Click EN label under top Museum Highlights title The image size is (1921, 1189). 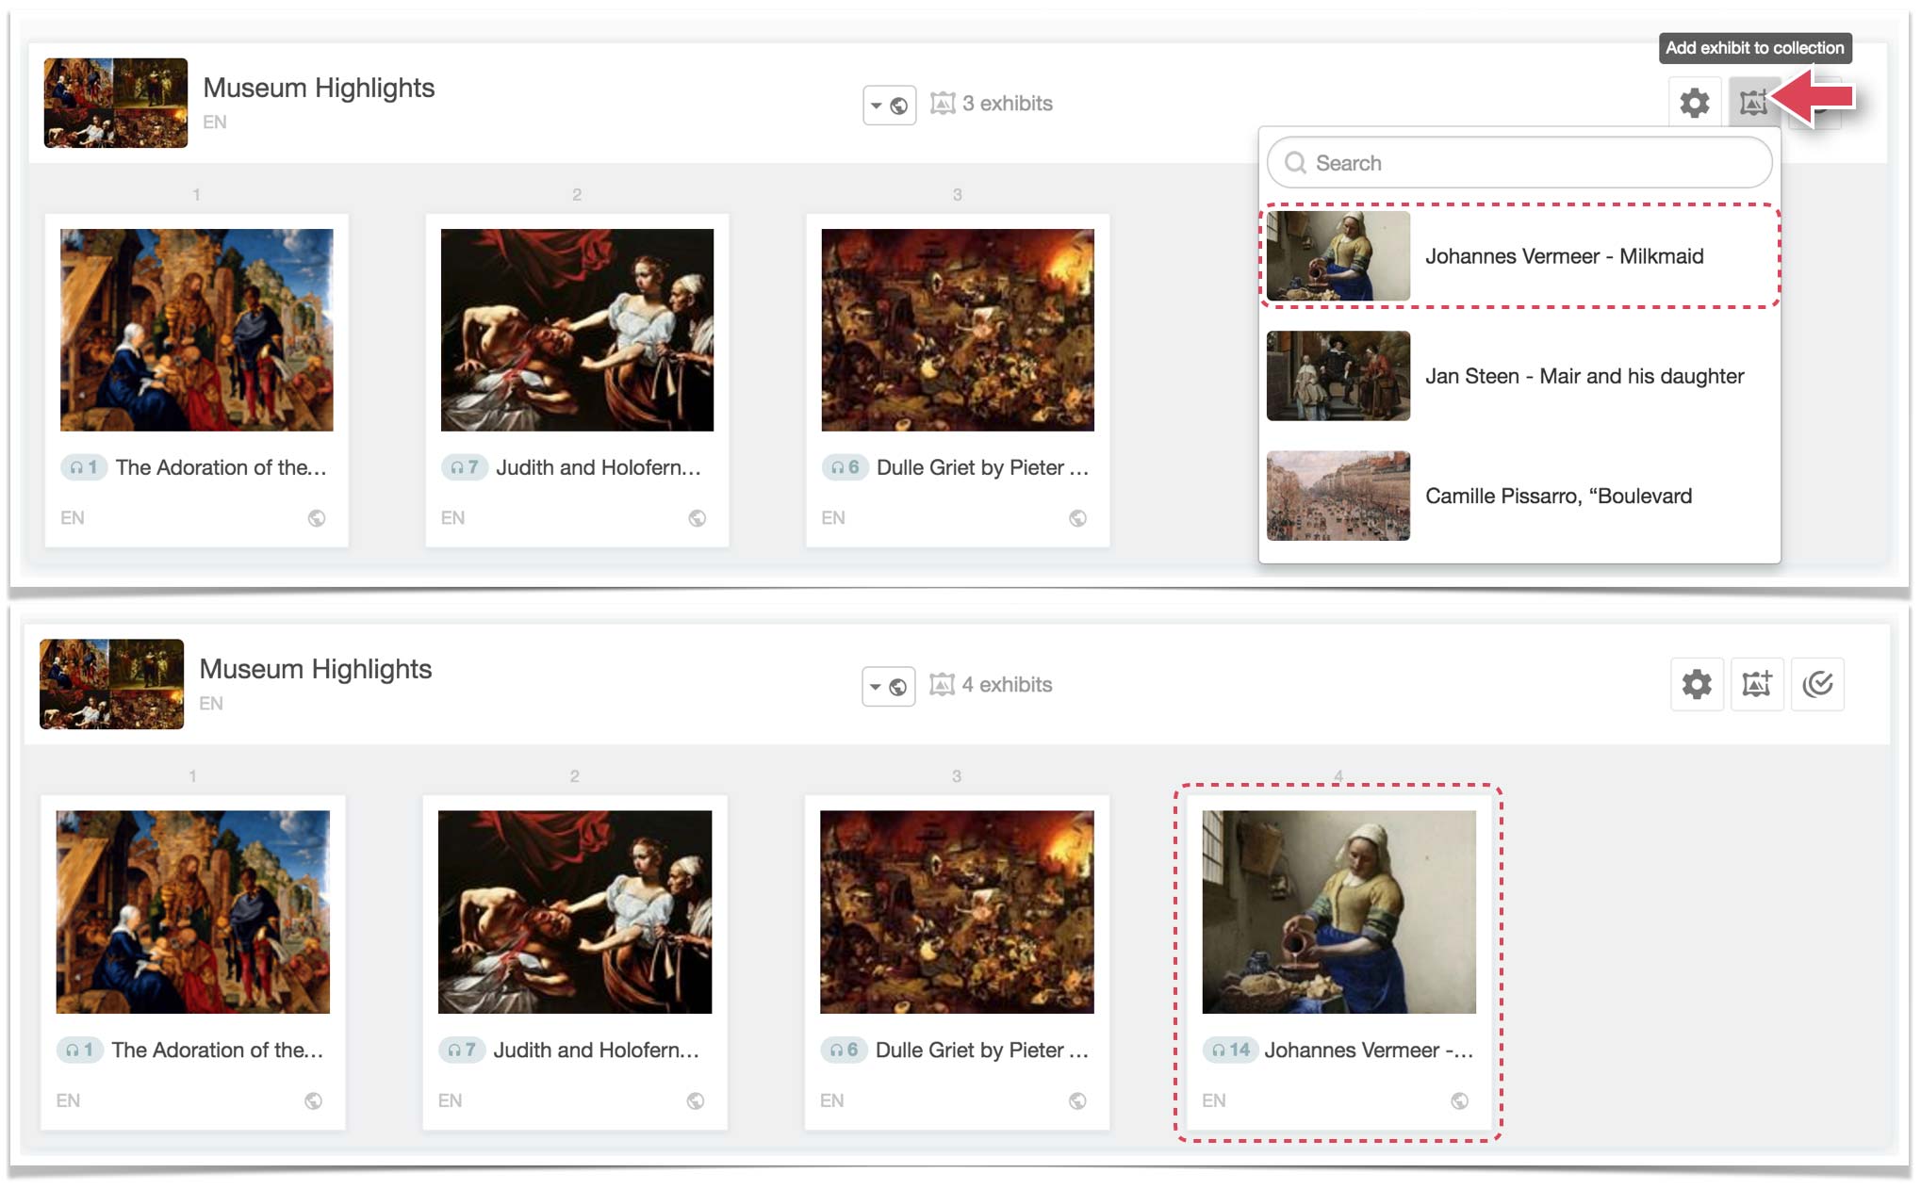[215, 122]
